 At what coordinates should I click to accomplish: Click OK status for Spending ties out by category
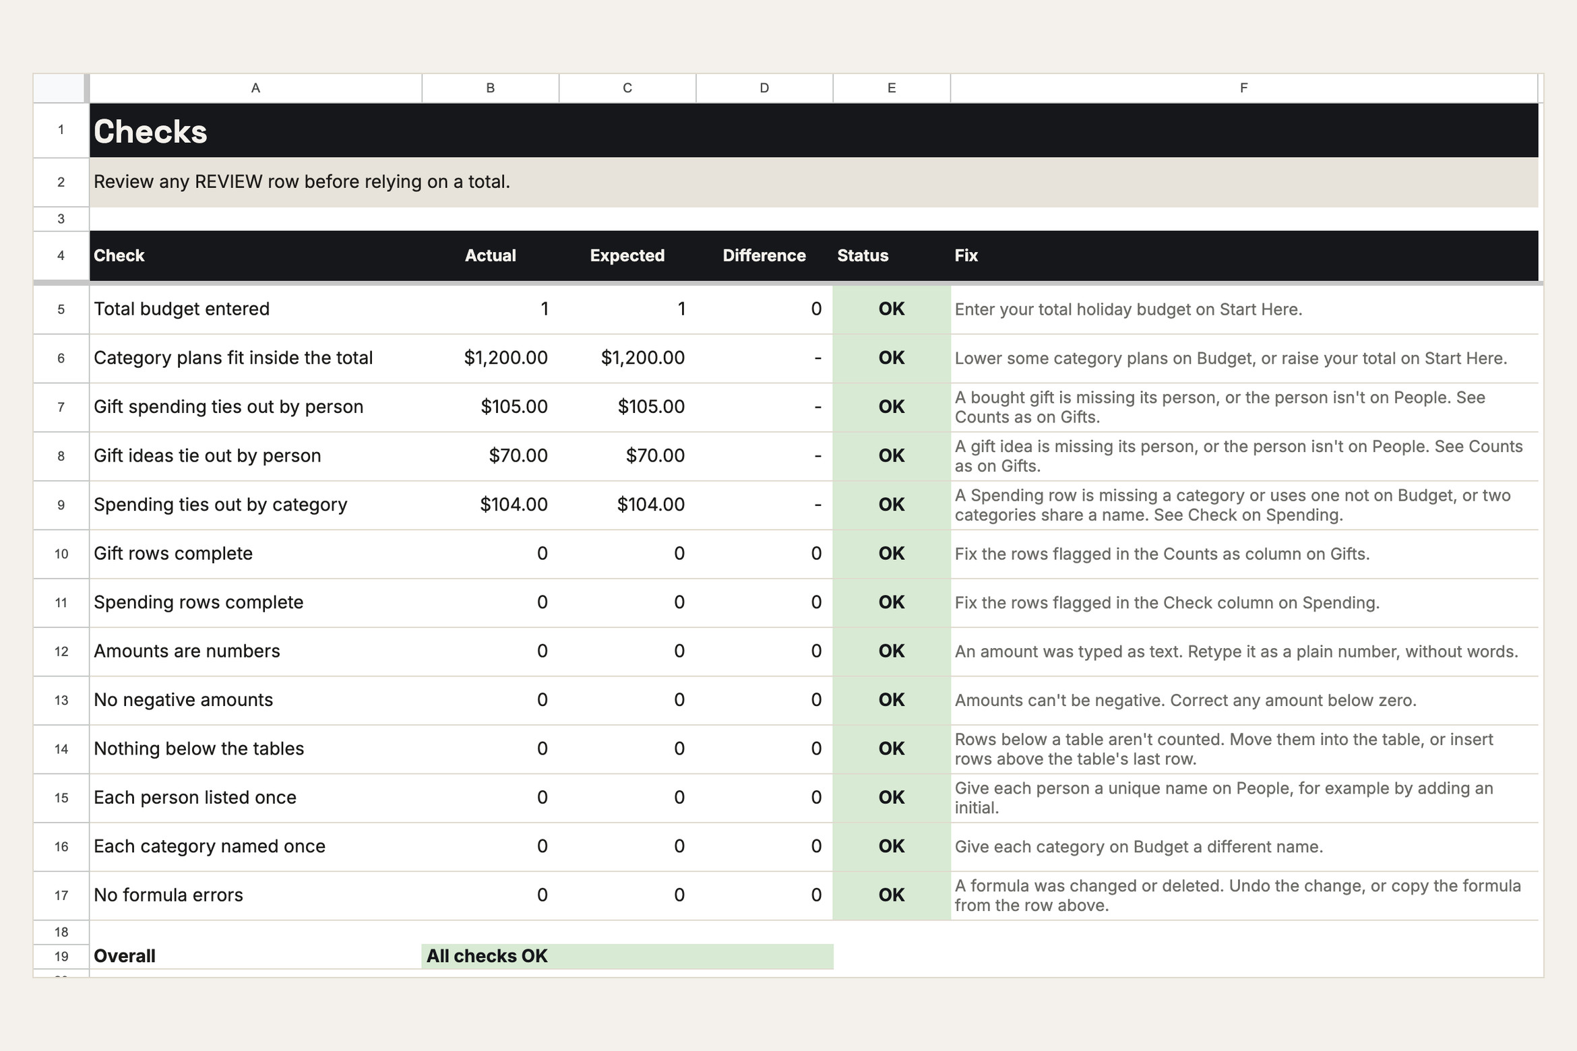point(892,505)
